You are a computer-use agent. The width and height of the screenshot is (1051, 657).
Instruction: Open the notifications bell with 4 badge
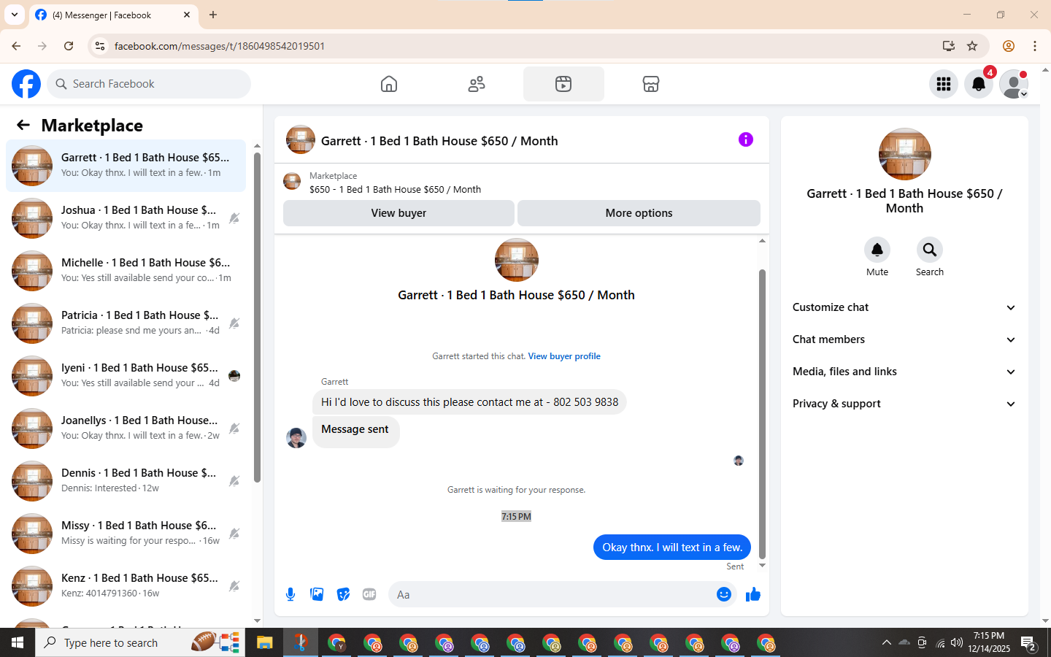coord(979,84)
